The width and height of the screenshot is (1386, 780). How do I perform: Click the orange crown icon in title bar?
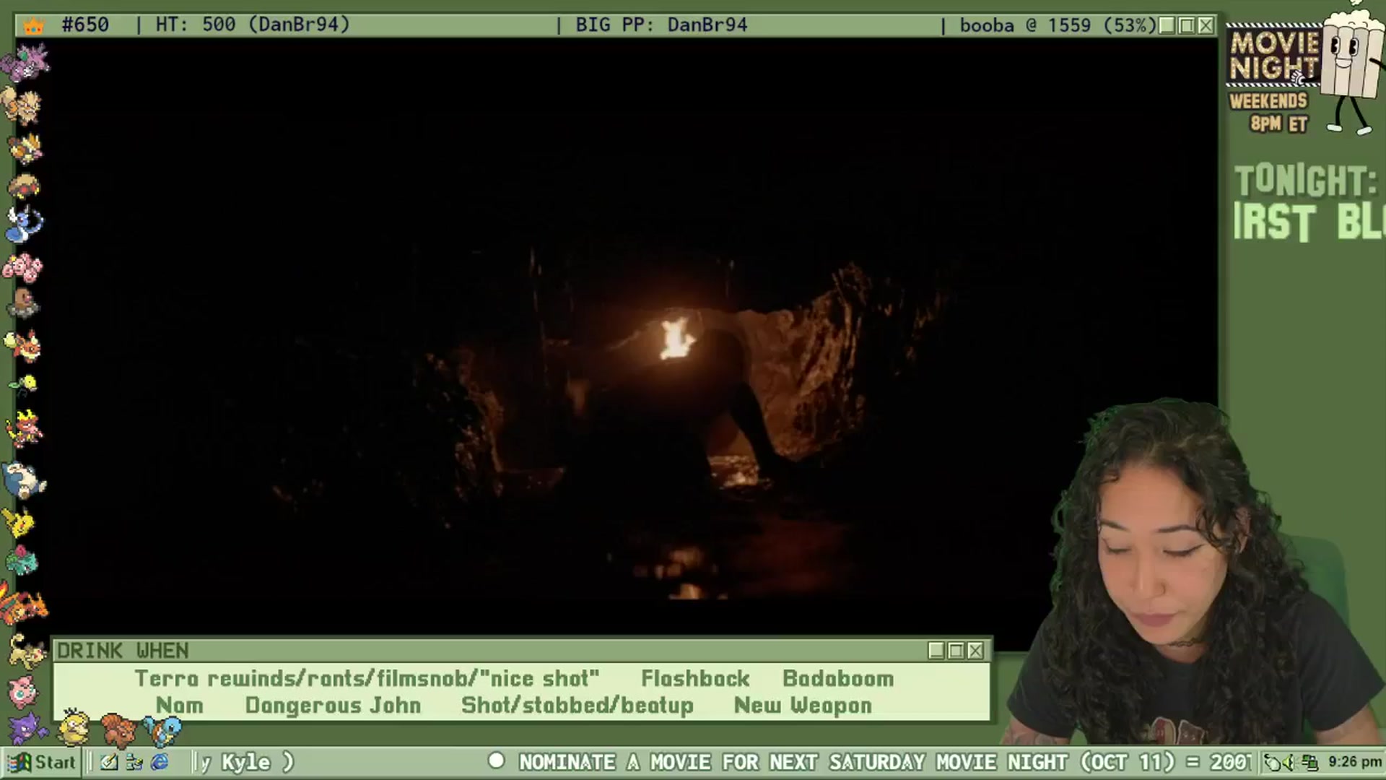point(34,26)
